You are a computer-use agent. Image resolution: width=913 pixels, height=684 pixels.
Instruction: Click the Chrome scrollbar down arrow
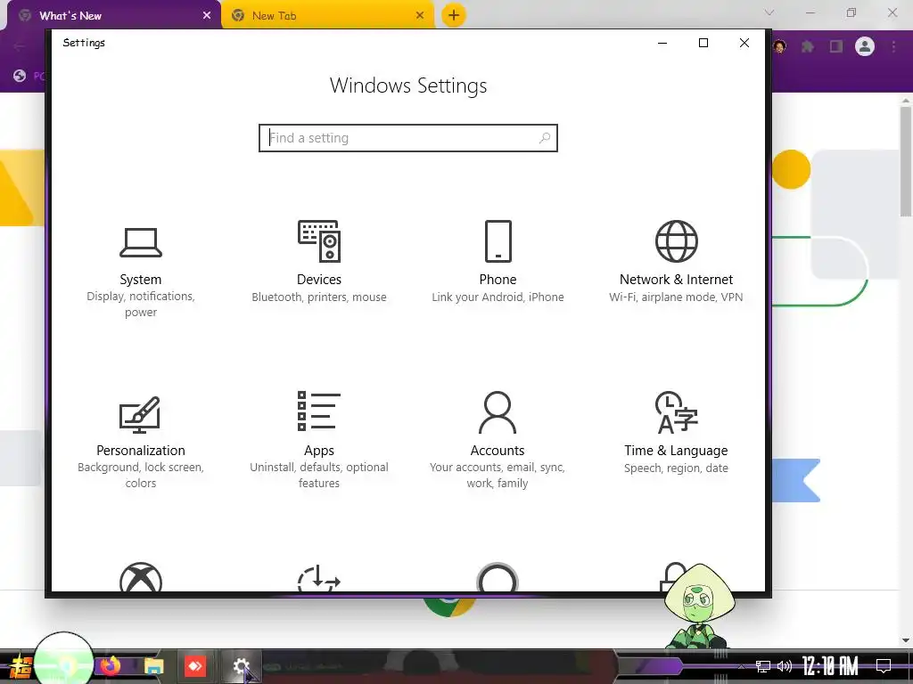906,640
